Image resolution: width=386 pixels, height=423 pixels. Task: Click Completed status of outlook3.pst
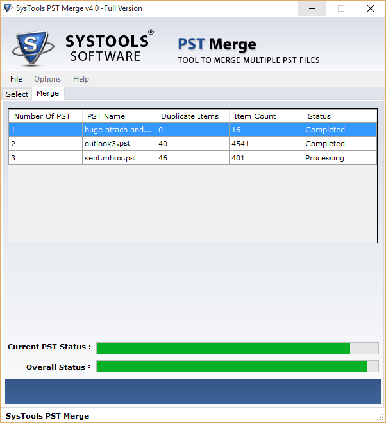340,144
